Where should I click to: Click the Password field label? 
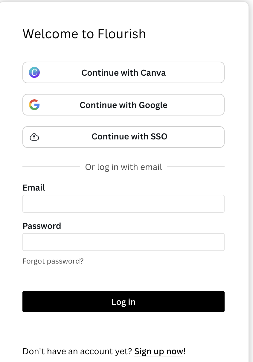click(42, 226)
